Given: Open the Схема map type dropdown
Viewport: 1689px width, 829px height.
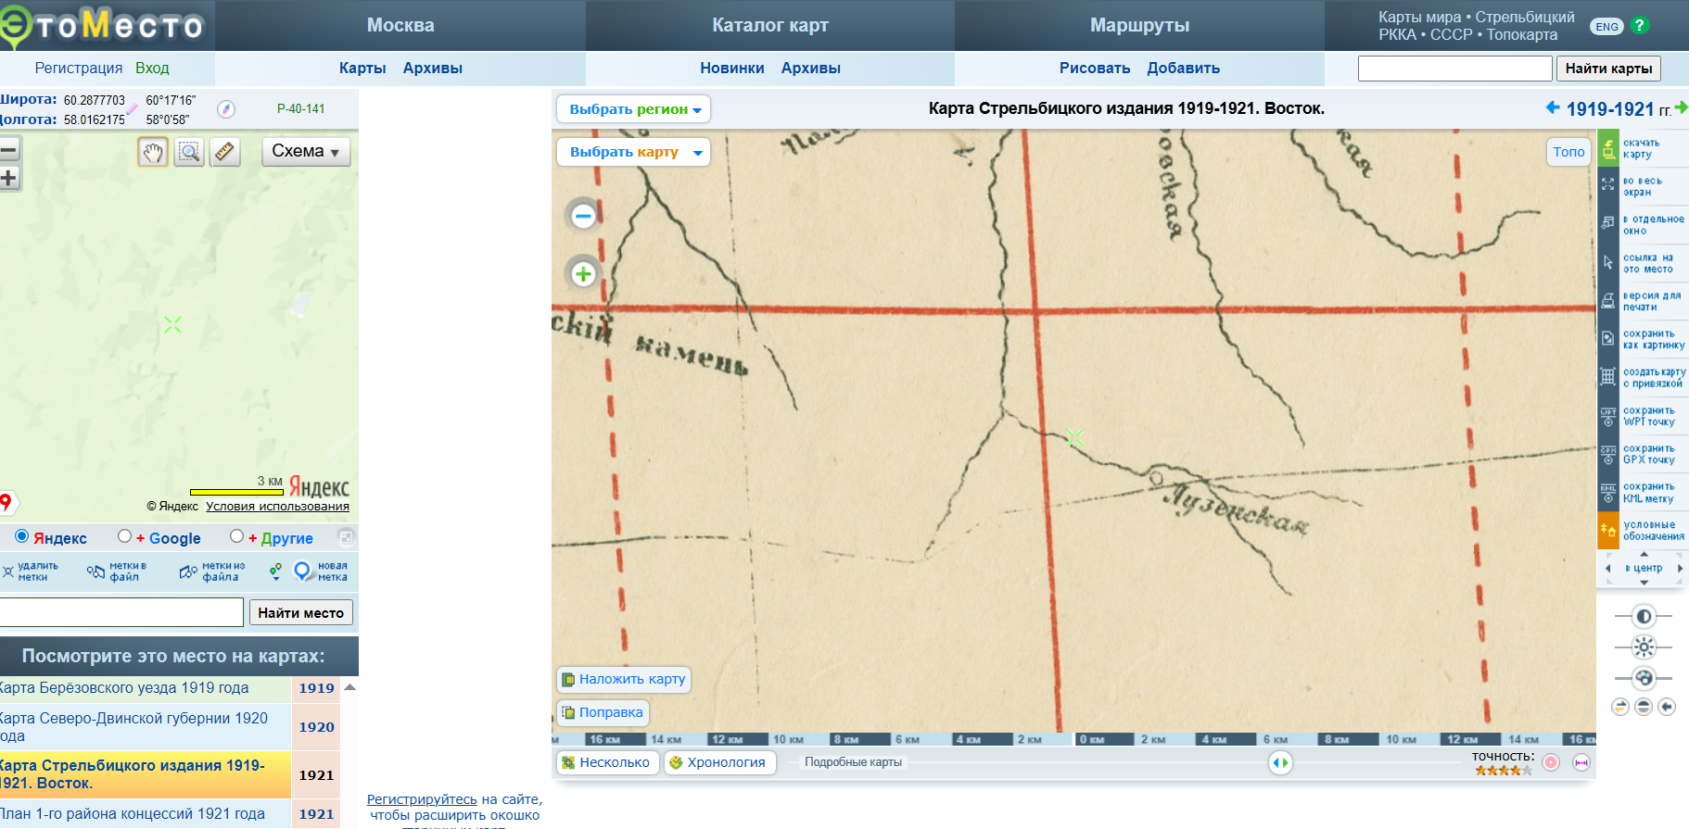Looking at the screenshot, I should coord(306,152).
